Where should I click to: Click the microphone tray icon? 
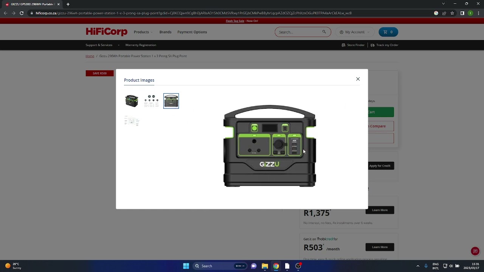tap(426, 266)
